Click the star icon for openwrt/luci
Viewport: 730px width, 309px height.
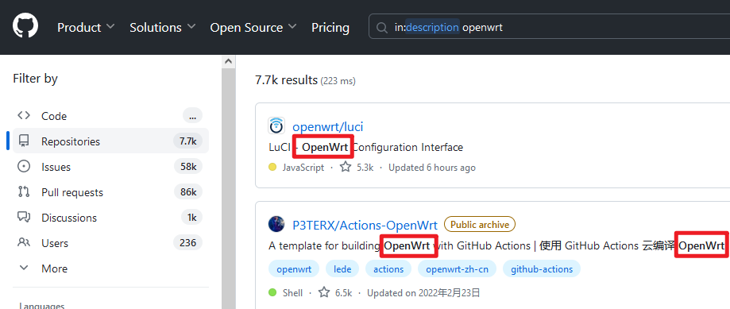(x=346, y=167)
